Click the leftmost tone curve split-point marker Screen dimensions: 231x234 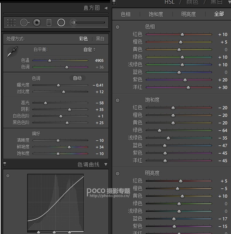pyautogui.click(x=38, y=232)
